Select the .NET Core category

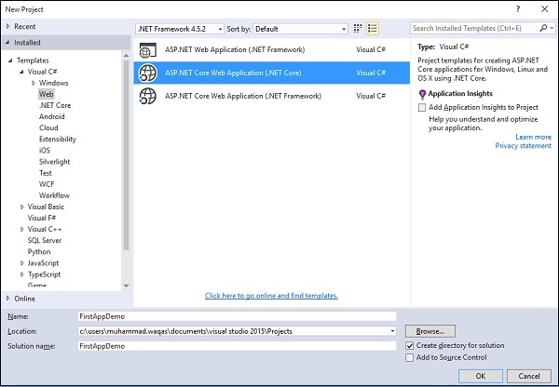pyautogui.click(x=55, y=105)
